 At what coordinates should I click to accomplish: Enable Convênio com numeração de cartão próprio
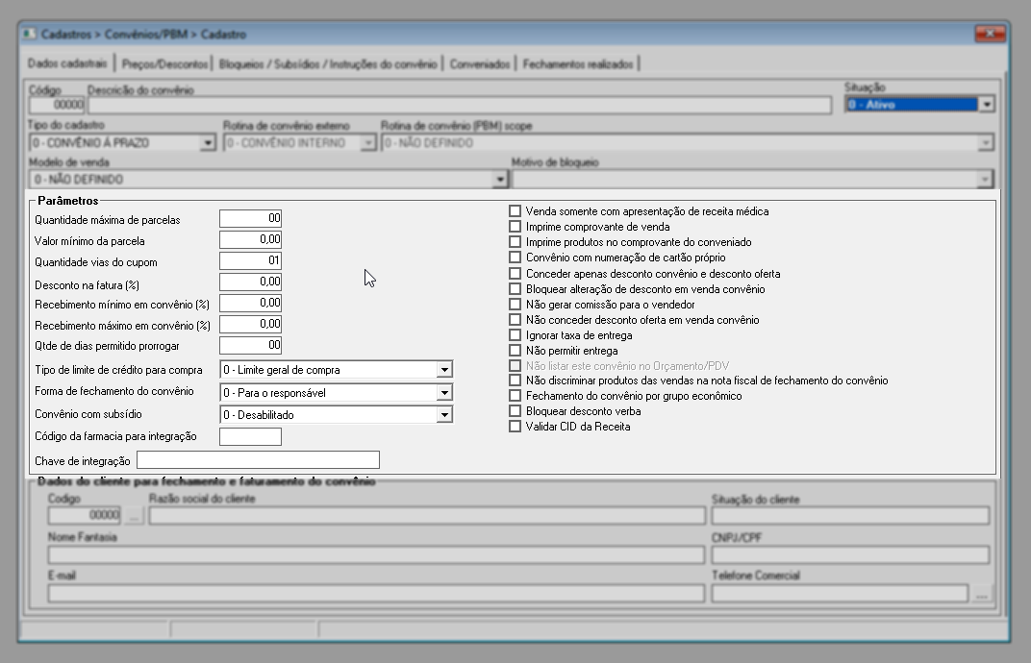pyautogui.click(x=515, y=258)
